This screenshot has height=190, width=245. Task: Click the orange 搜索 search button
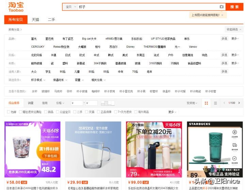(x=234, y=7)
